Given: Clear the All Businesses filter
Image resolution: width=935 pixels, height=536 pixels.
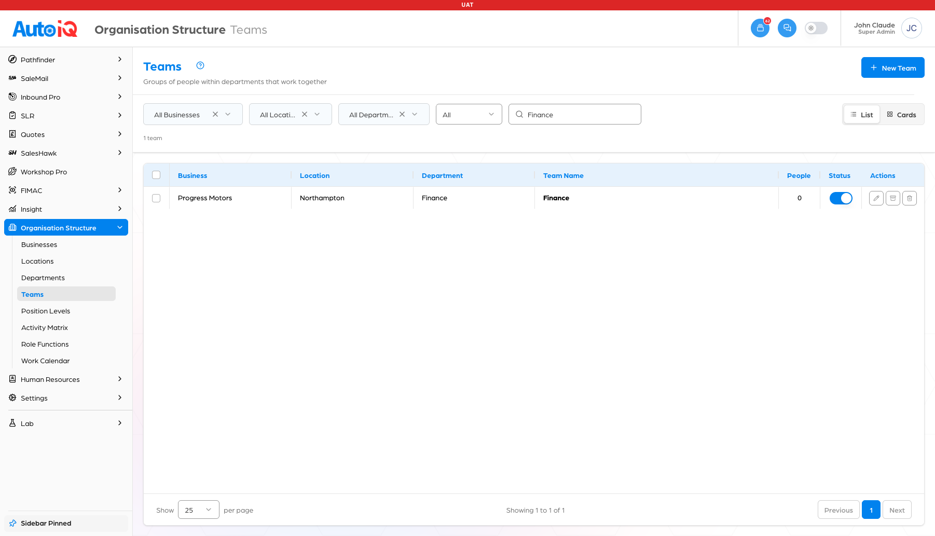Looking at the screenshot, I should point(215,114).
